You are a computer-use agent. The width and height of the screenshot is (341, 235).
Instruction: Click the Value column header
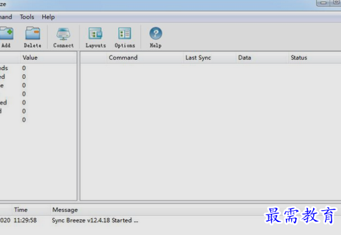point(48,58)
